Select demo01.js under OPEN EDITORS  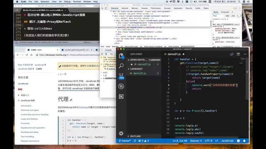tap(144, 65)
